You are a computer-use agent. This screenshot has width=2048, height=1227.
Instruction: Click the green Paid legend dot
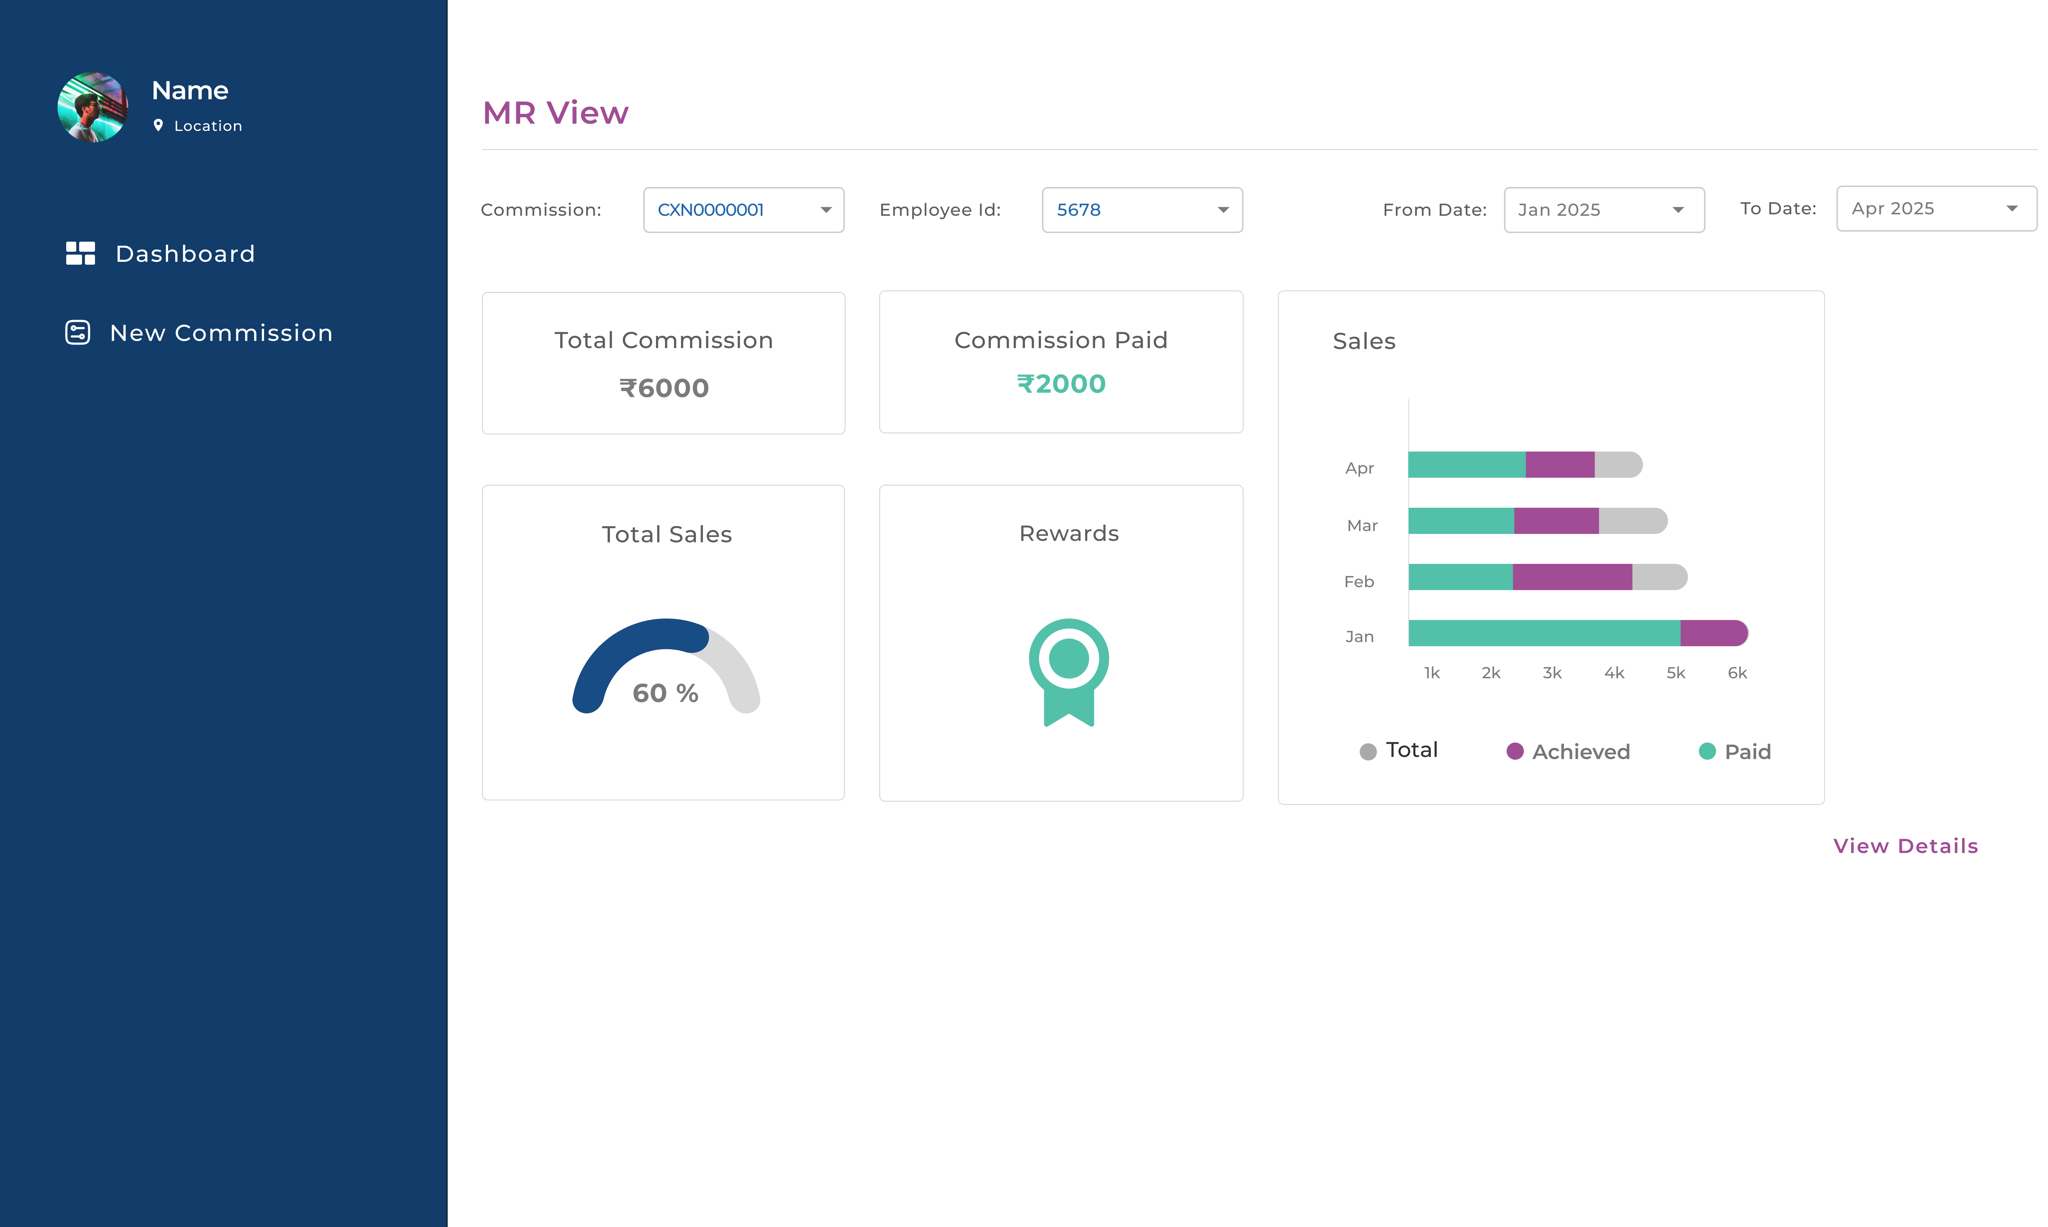click(1707, 751)
